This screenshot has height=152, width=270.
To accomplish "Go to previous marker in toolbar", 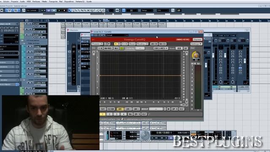I will (42, 11).
